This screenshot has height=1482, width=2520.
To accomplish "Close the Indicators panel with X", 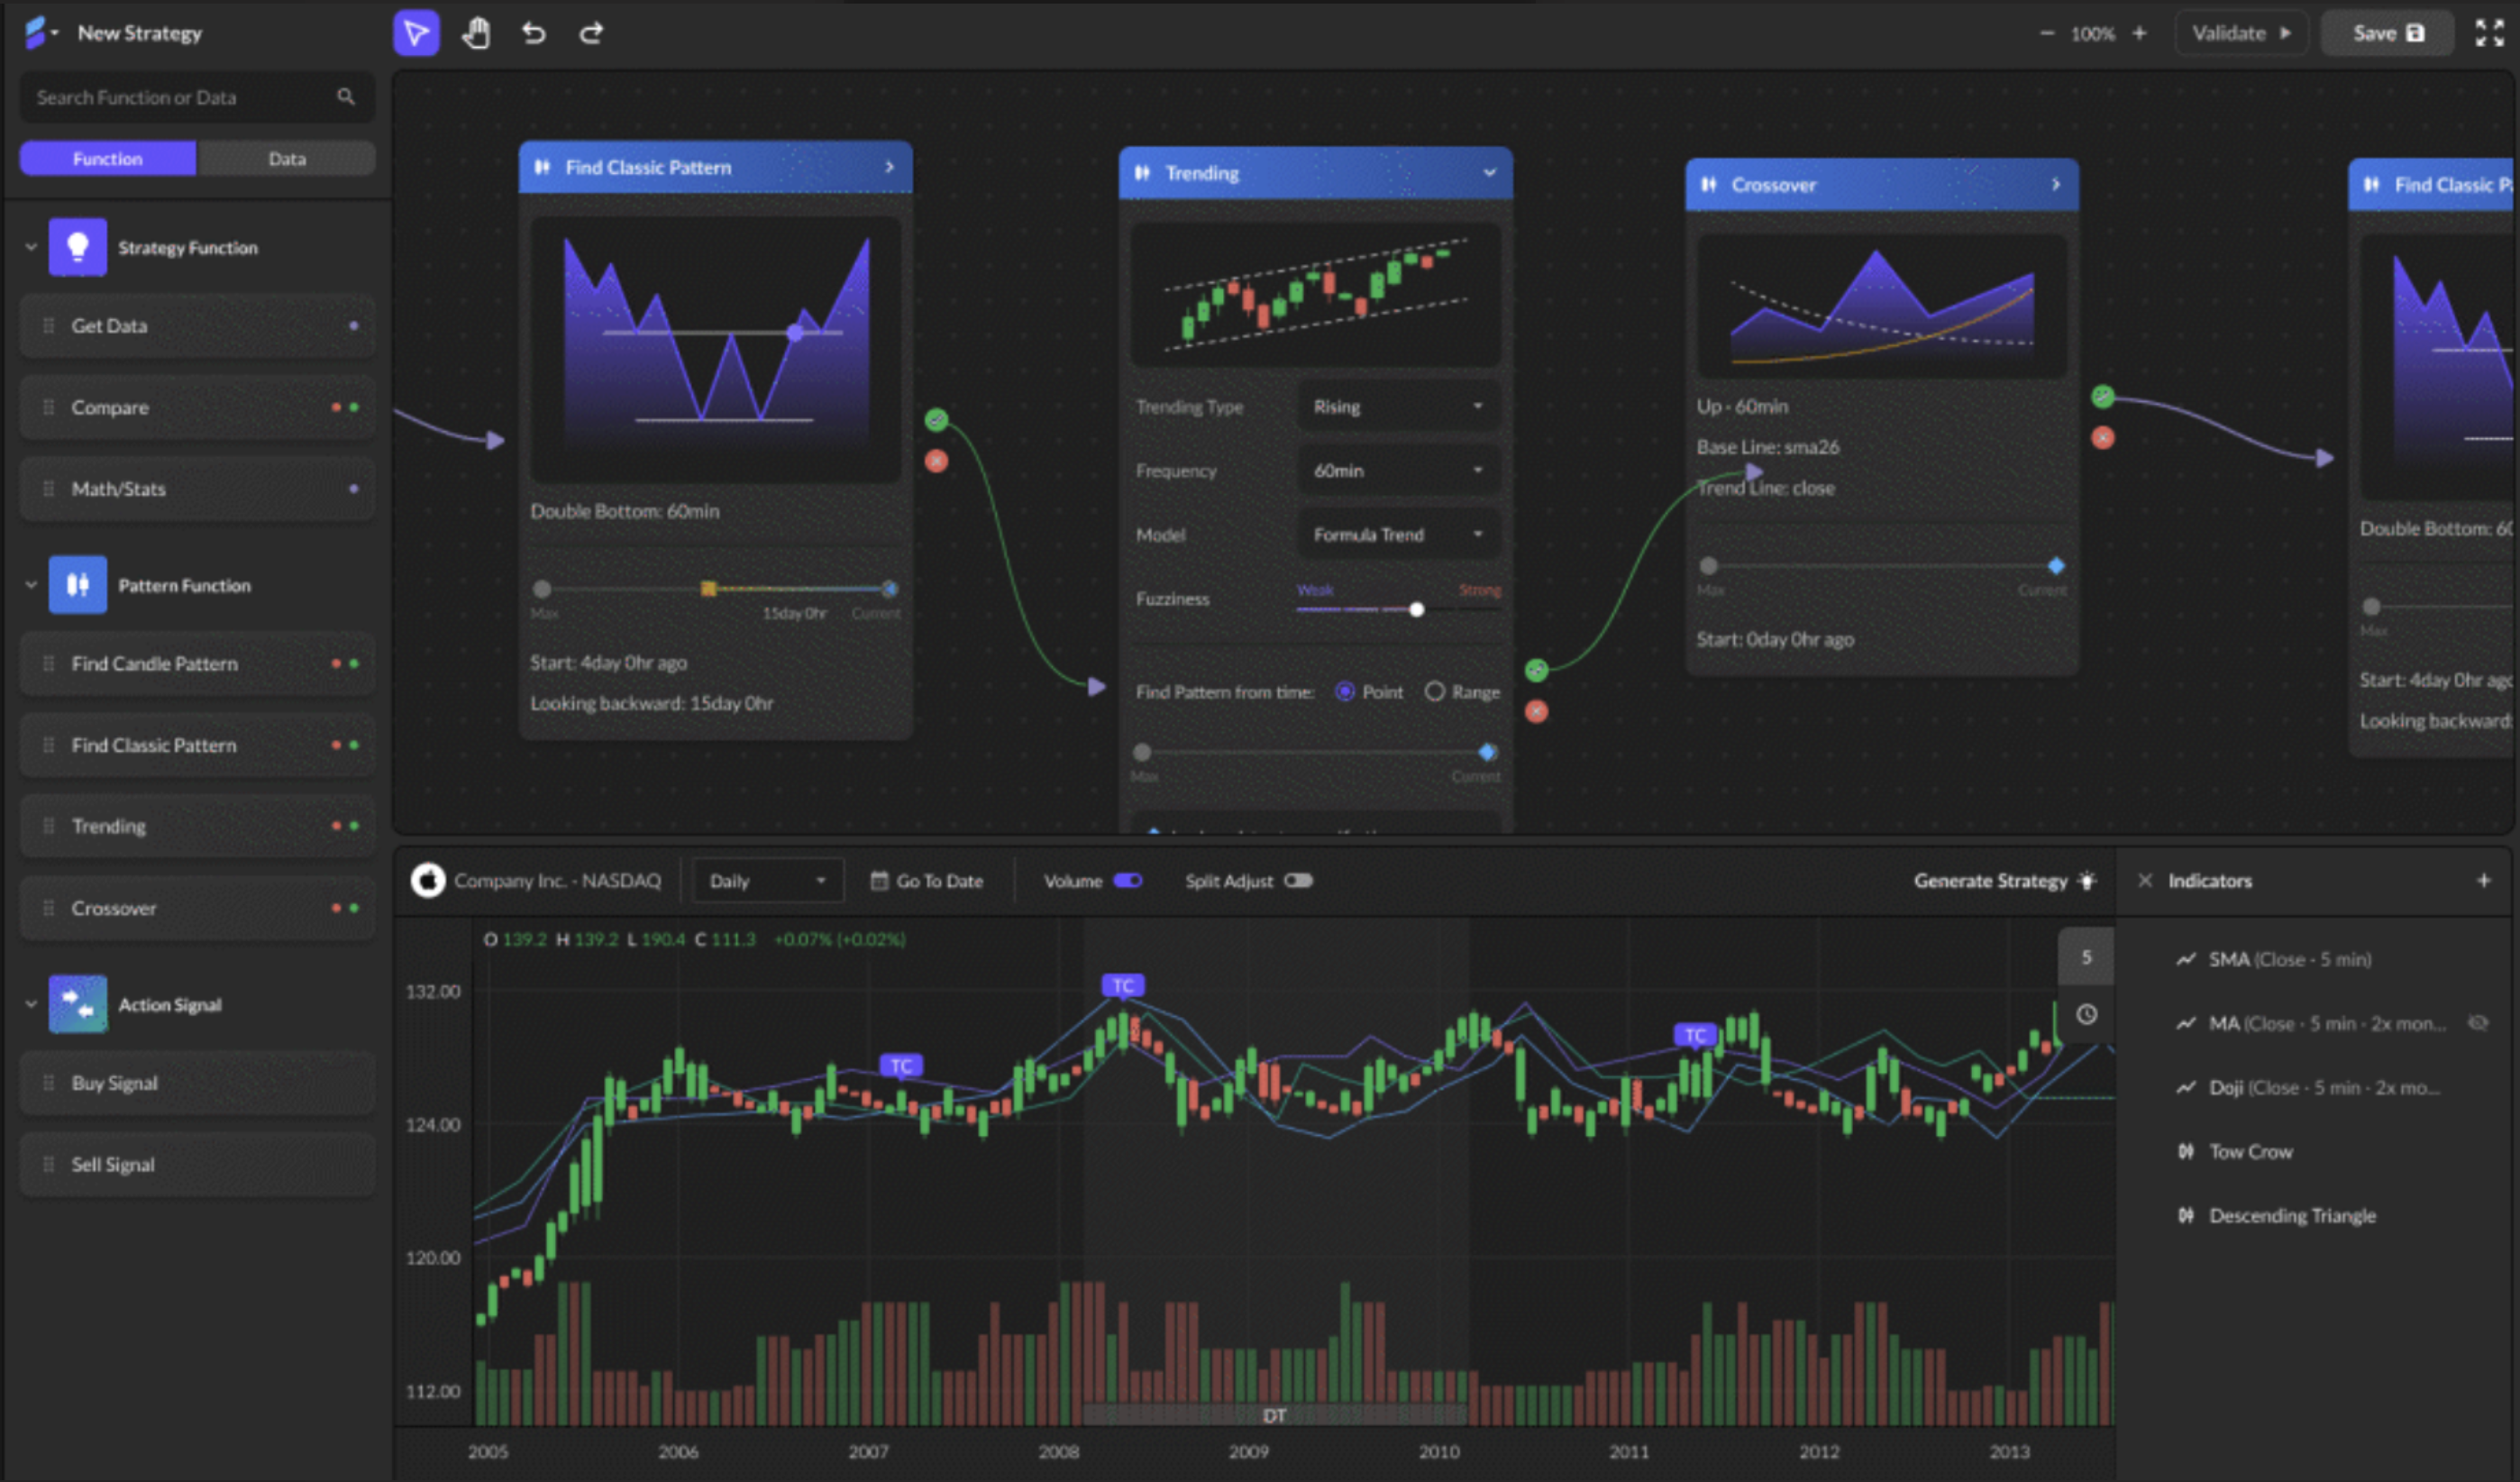I will (x=2144, y=880).
